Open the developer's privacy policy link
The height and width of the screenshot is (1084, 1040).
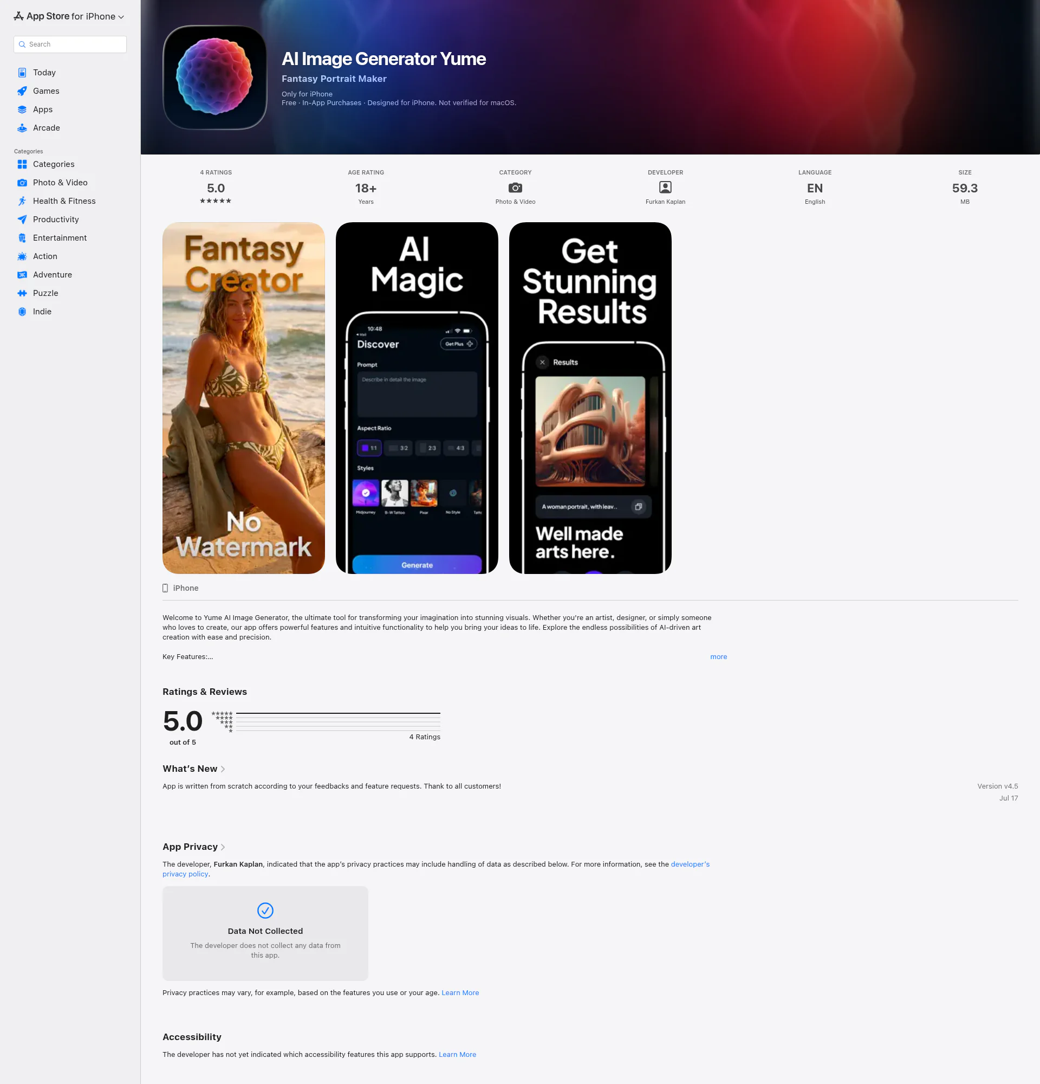coord(690,864)
